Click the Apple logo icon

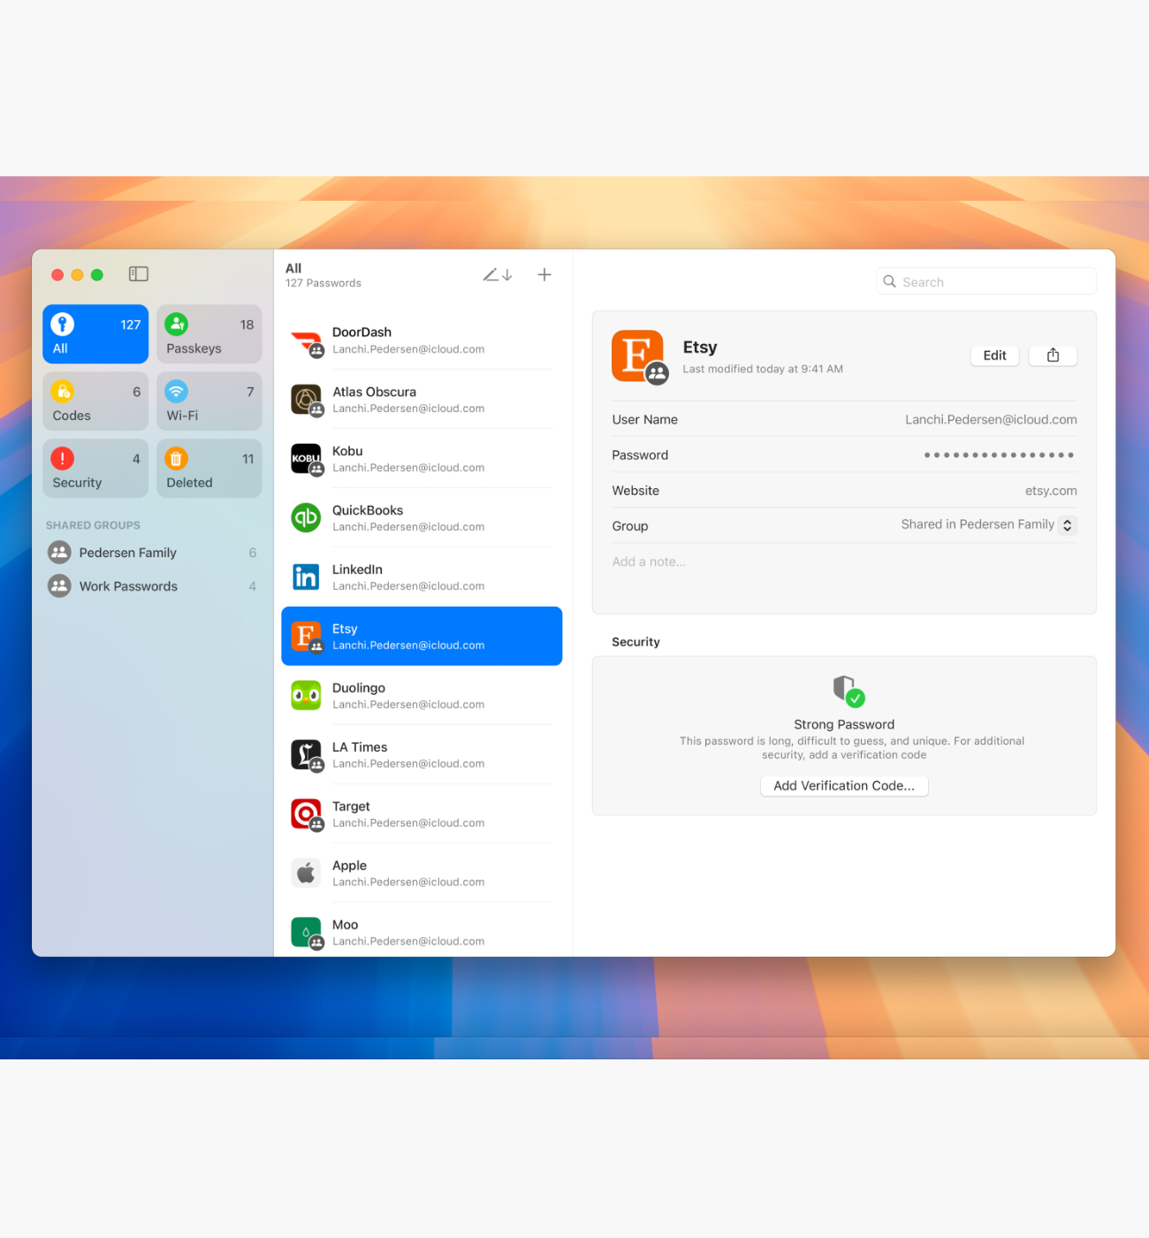click(x=306, y=874)
